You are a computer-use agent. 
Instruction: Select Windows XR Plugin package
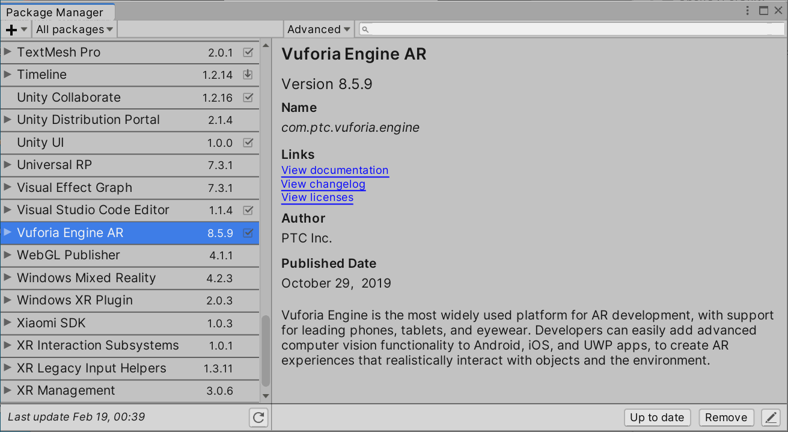pyautogui.click(x=129, y=300)
